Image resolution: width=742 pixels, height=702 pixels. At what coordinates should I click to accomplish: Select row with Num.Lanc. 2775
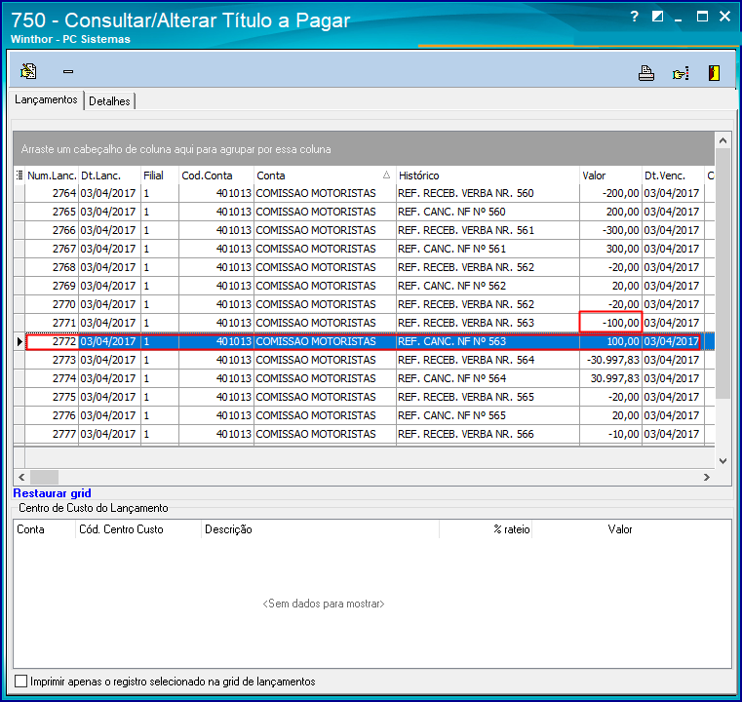[365, 397]
